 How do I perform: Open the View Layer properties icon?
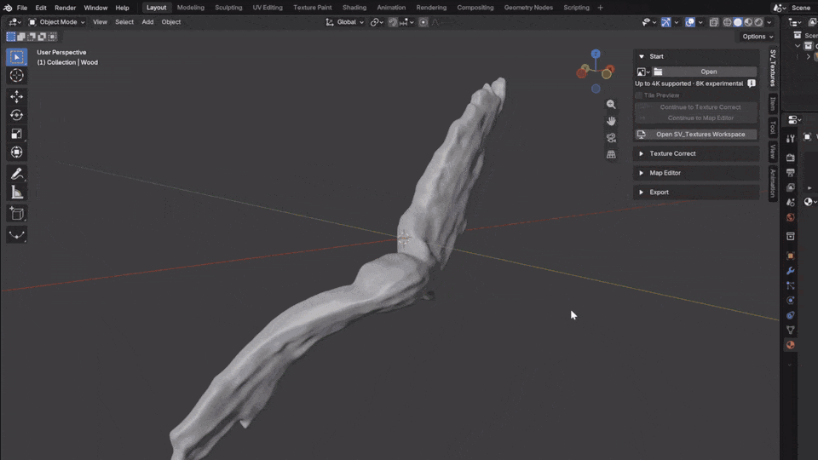click(x=791, y=187)
